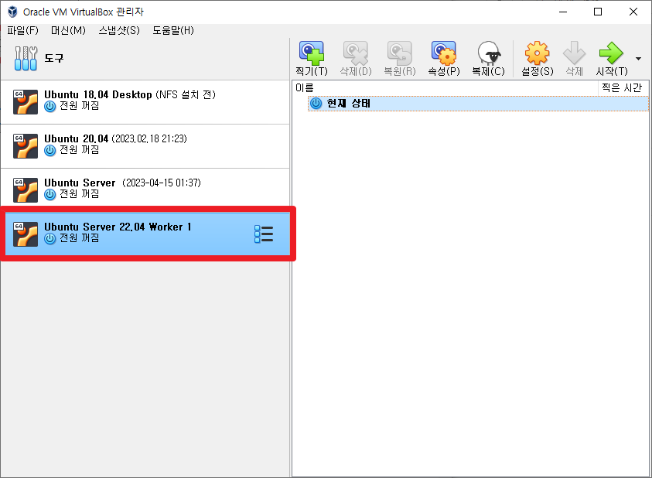Open the 도구 tools entry
652x478 pixels.
tap(145, 58)
